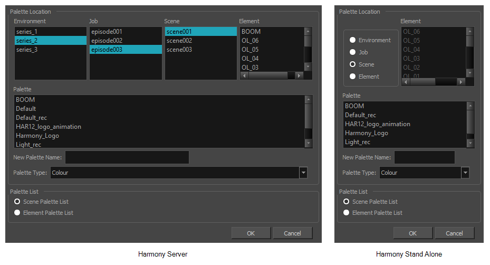
Task: Click Server Element list horizontal scrollbar
Action: [268, 75]
